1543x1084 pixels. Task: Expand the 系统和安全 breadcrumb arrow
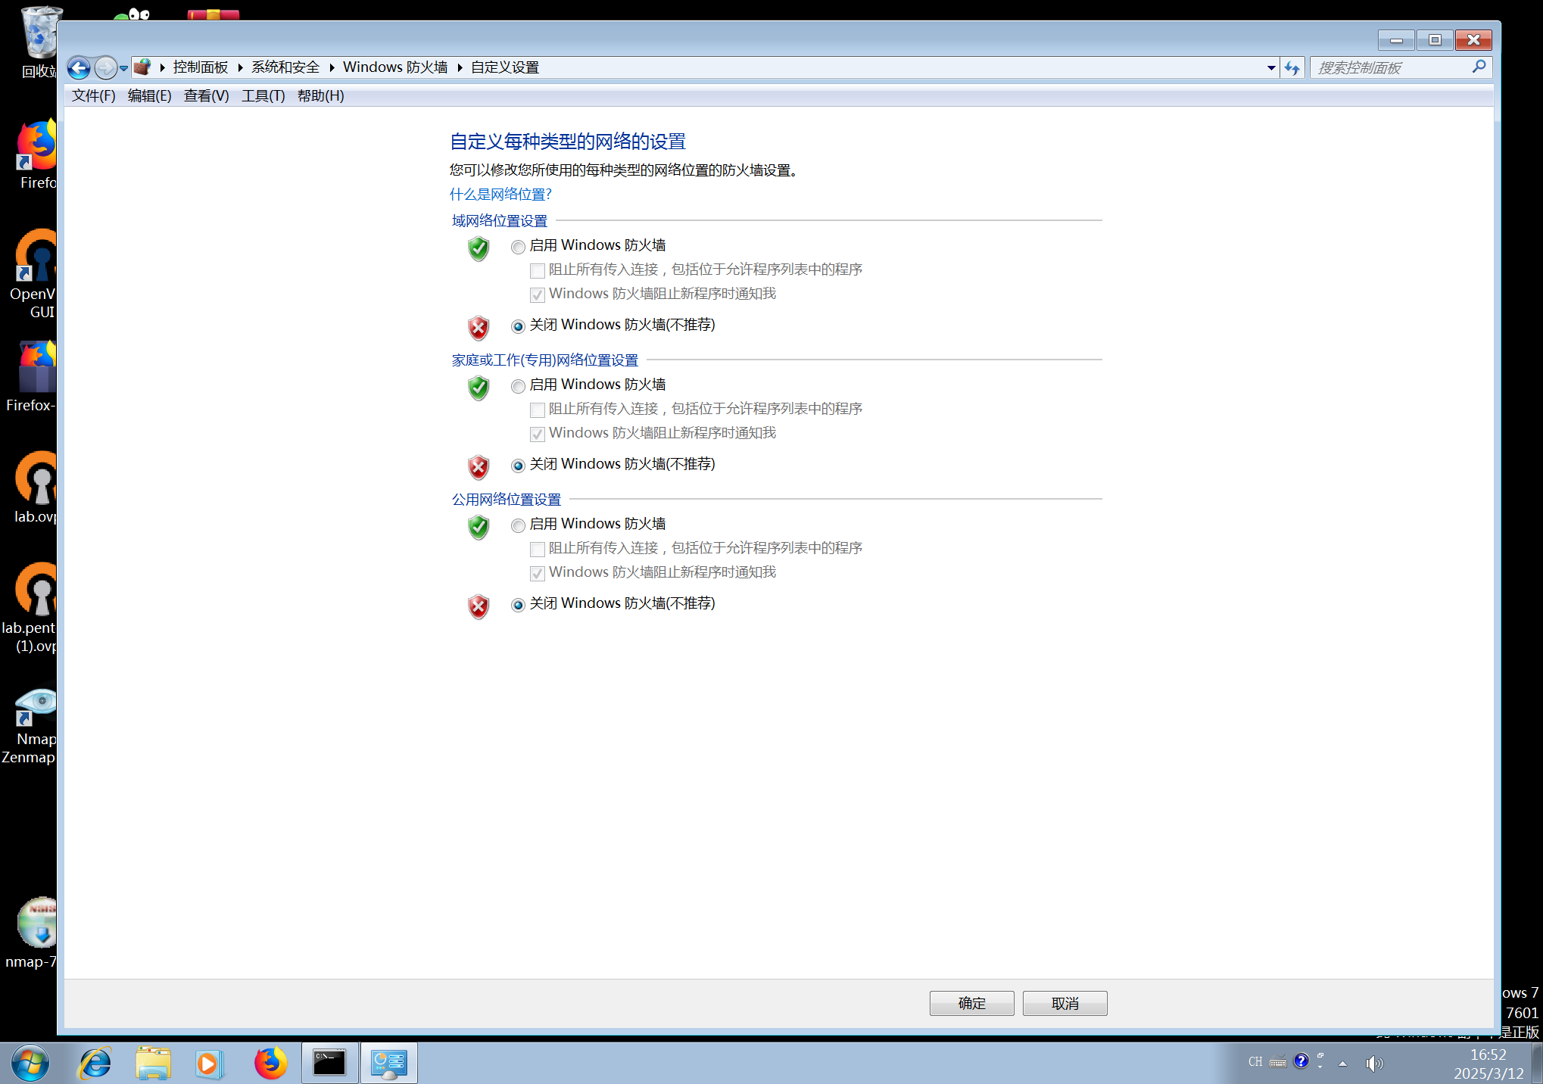pyautogui.click(x=332, y=68)
